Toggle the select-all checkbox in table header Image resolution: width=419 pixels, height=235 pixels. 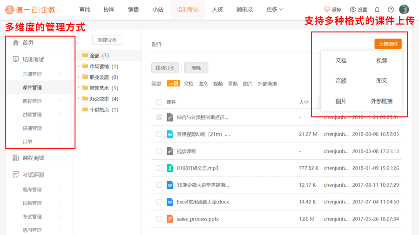click(159, 102)
